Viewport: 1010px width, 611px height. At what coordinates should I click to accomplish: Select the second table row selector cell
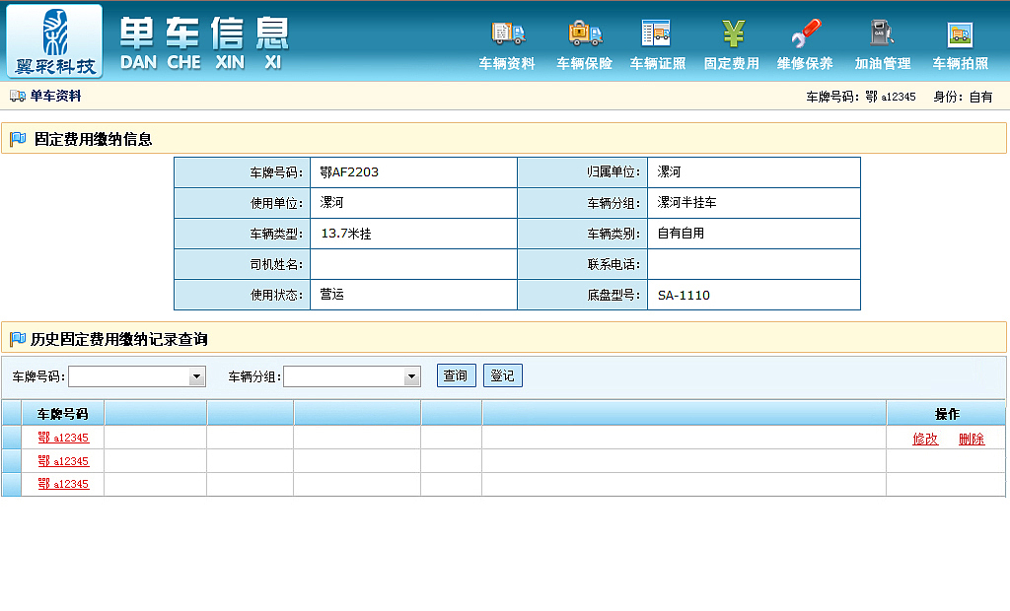point(12,461)
